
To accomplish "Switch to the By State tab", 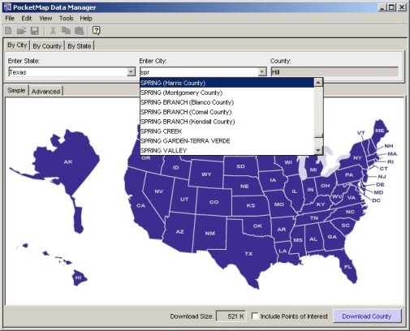I will click(79, 46).
